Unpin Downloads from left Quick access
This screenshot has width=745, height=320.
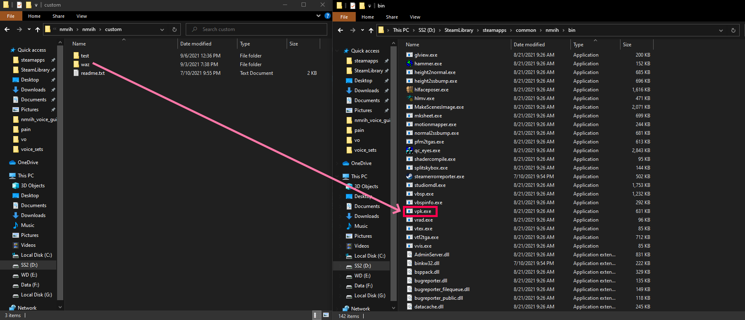(x=53, y=90)
